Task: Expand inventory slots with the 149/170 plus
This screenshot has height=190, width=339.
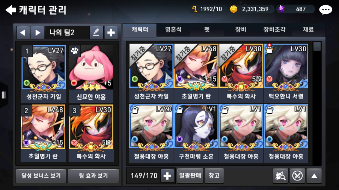Action: [167, 176]
